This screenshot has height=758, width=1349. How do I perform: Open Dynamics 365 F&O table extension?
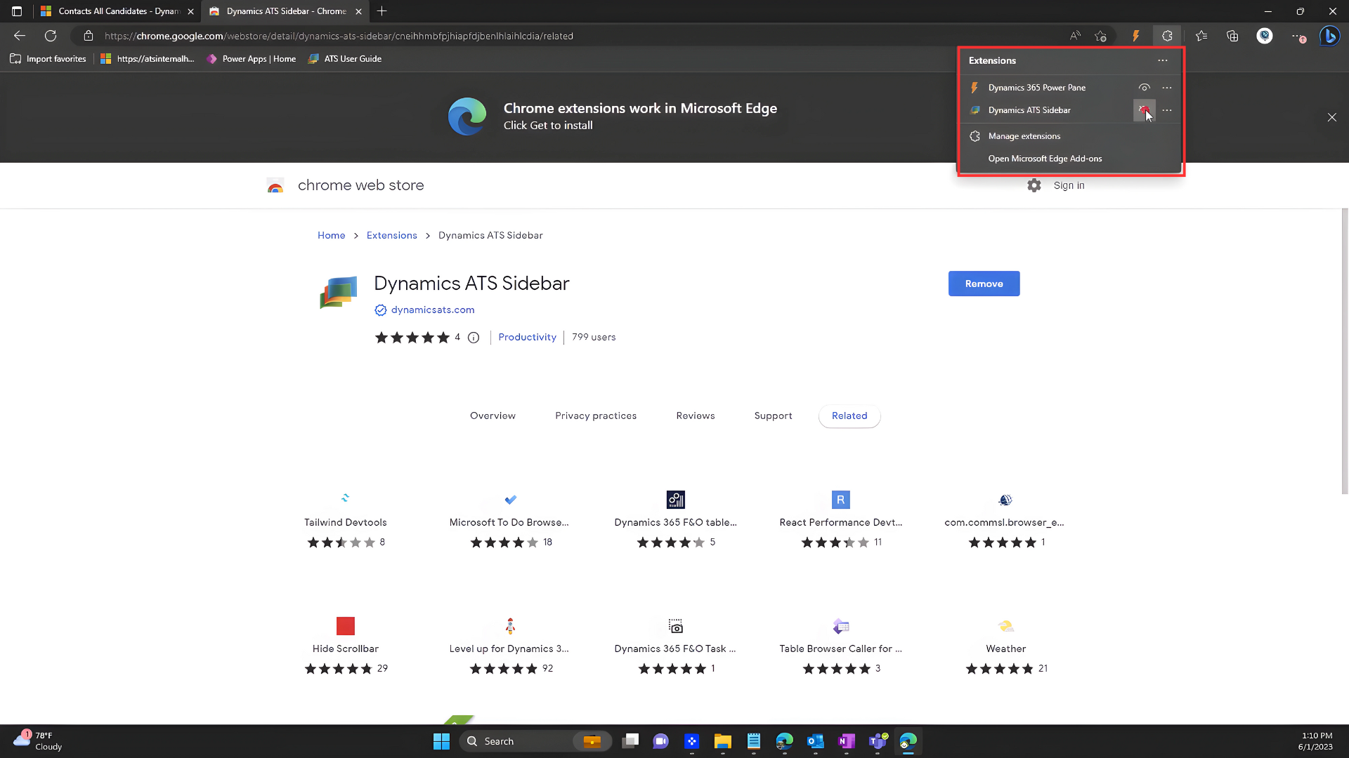click(x=675, y=520)
